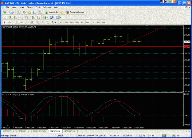This screenshot has height=138, width=192.
Task: Select the trendline's middle anchor point
Action: coord(68,71)
